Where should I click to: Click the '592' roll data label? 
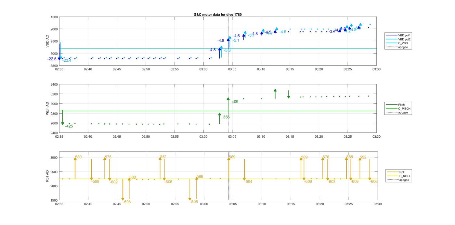pos(363,157)
